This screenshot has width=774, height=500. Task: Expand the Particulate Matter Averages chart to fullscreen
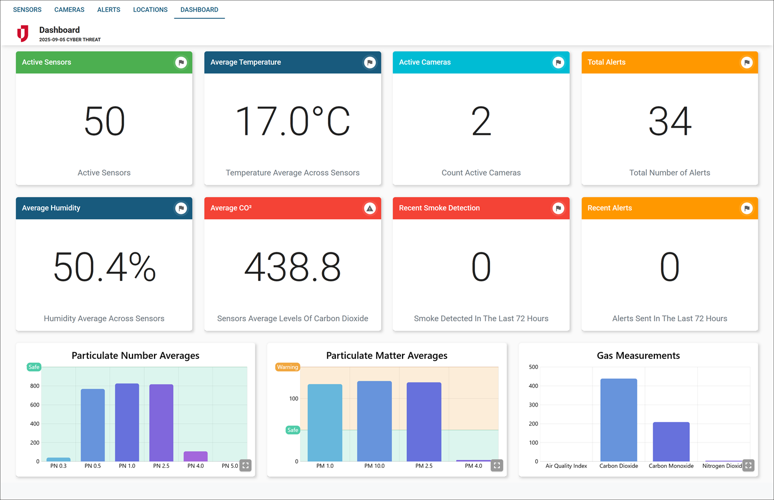coord(496,465)
